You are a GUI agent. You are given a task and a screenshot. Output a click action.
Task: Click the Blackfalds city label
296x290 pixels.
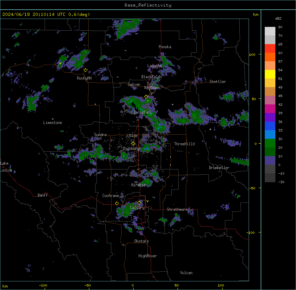point(151,77)
